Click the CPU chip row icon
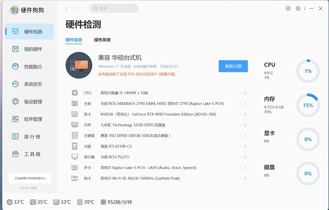 point(75,92)
